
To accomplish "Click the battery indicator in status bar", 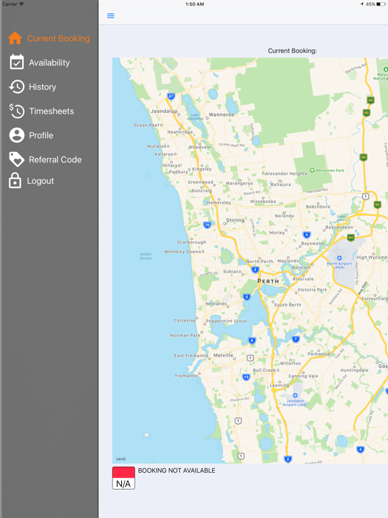I will pos(381,4).
